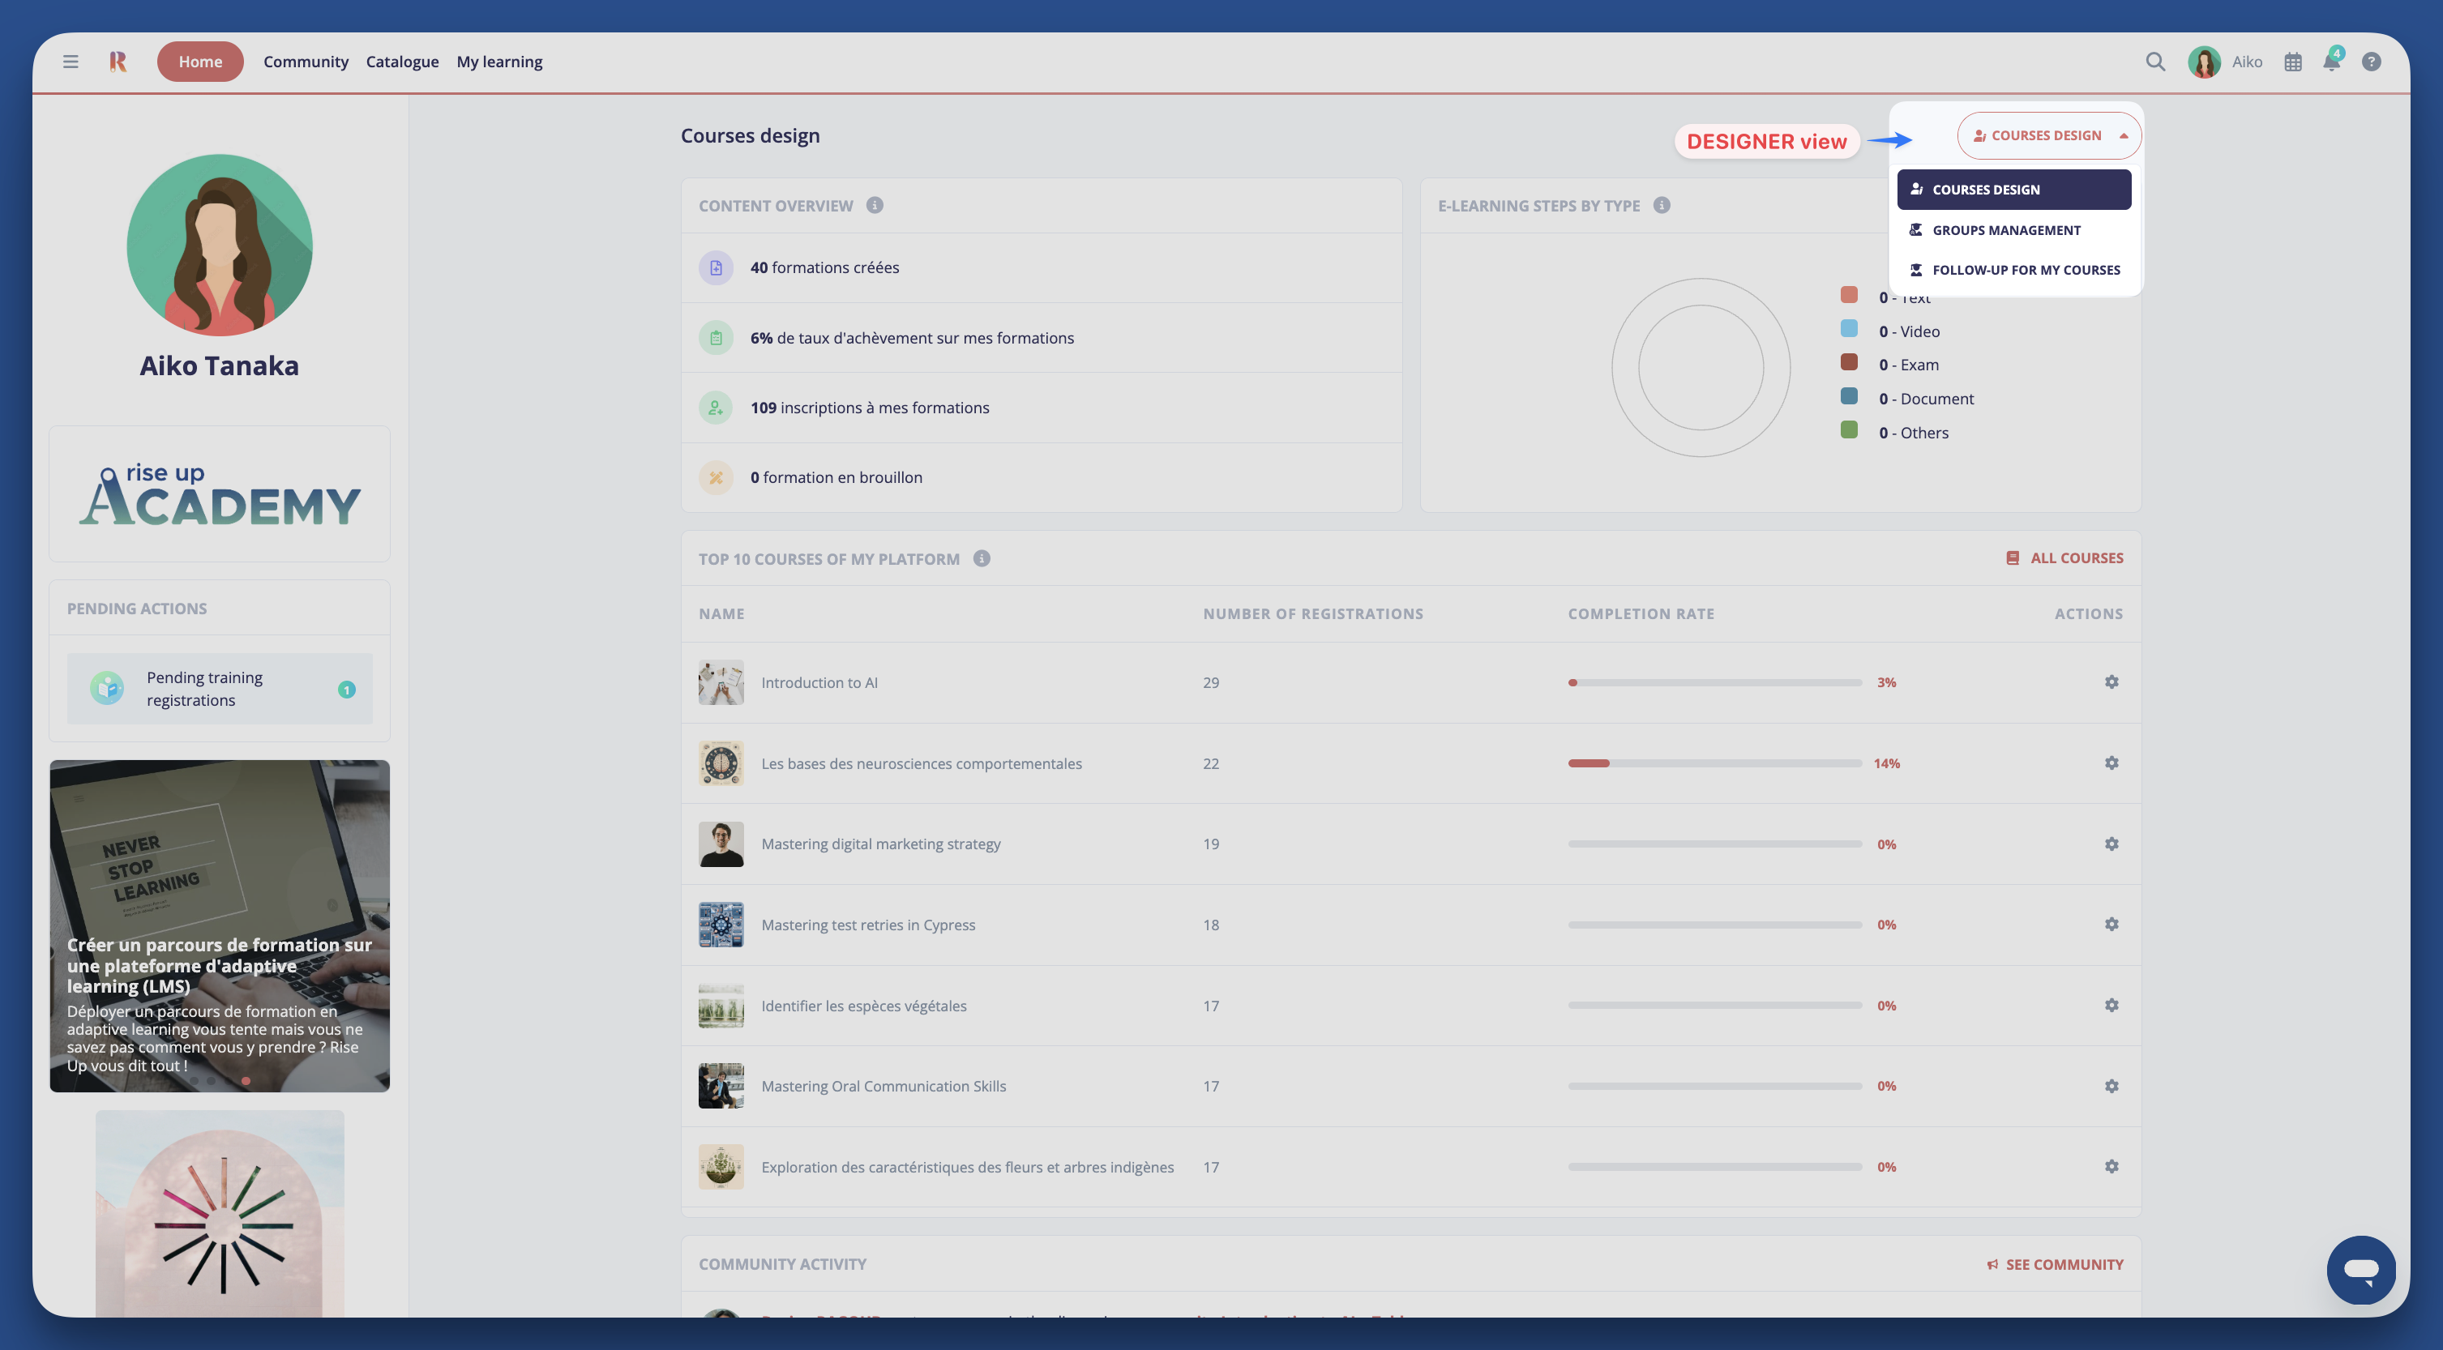Click gear icon for Introduction to AI
This screenshot has width=2443, height=1350.
pyautogui.click(x=2111, y=681)
